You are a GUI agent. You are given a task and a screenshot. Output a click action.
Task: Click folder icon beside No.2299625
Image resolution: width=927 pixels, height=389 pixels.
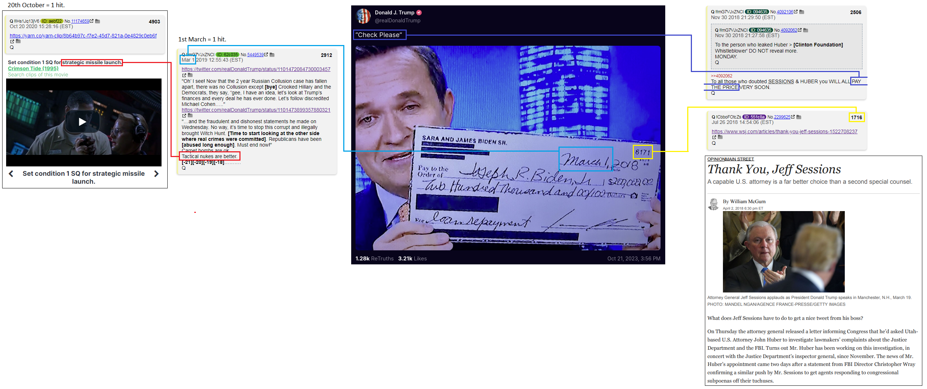click(799, 117)
